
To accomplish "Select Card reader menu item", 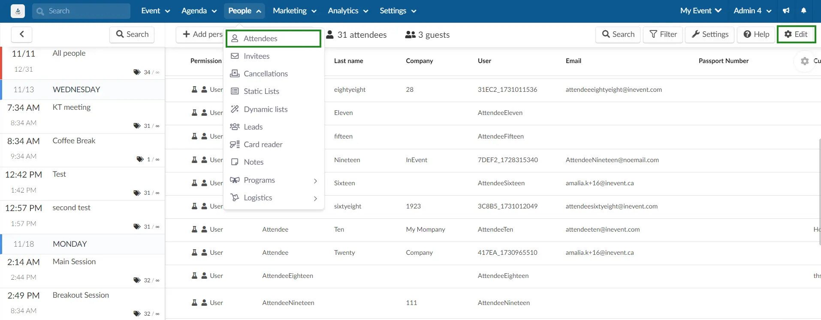I will click(274, 145).
